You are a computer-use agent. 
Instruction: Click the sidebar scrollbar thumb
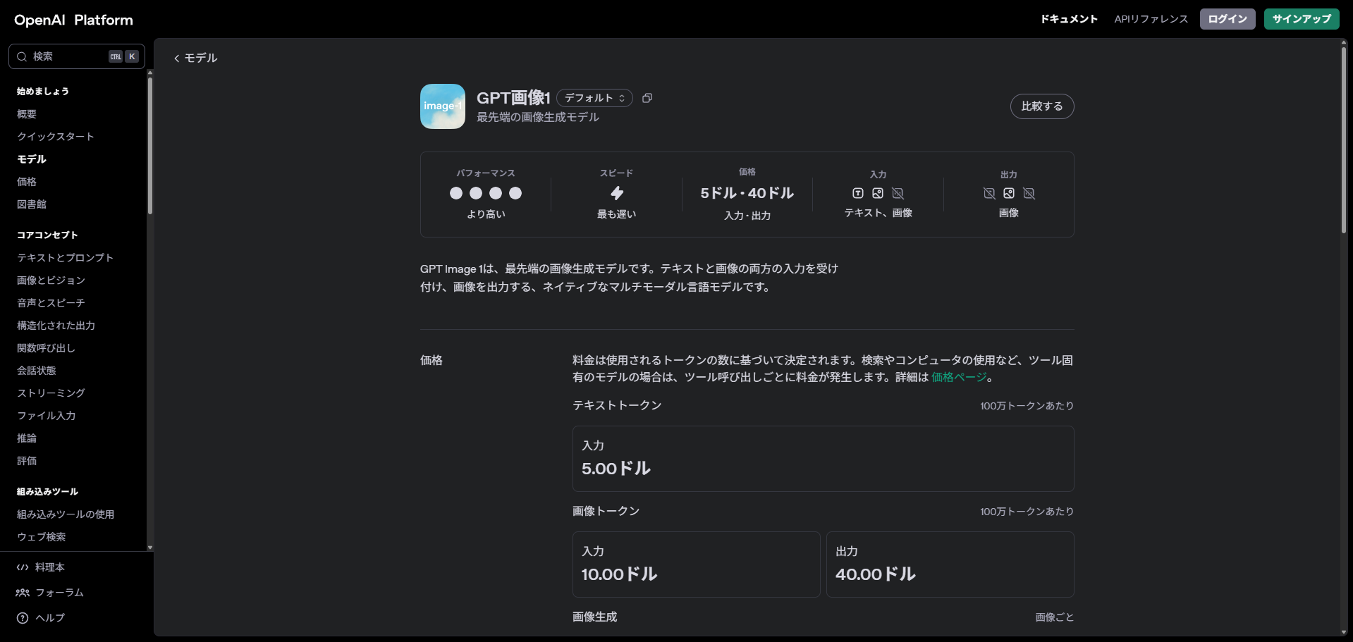(x=149, y=145)
